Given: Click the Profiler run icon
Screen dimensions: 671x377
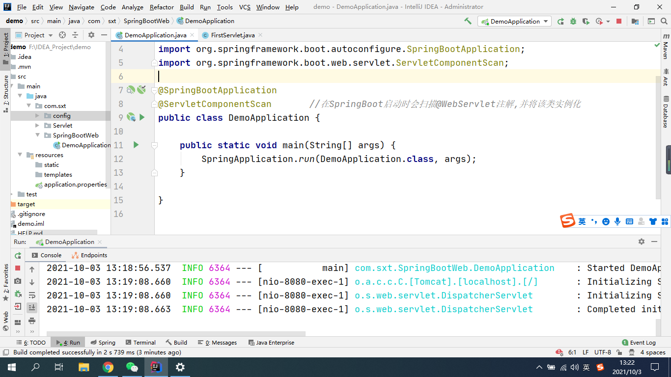Looking at the screenshot, I should pos(599,21).
